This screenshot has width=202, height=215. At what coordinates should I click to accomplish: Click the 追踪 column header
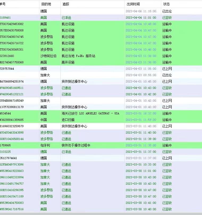[x=65, y=4]
